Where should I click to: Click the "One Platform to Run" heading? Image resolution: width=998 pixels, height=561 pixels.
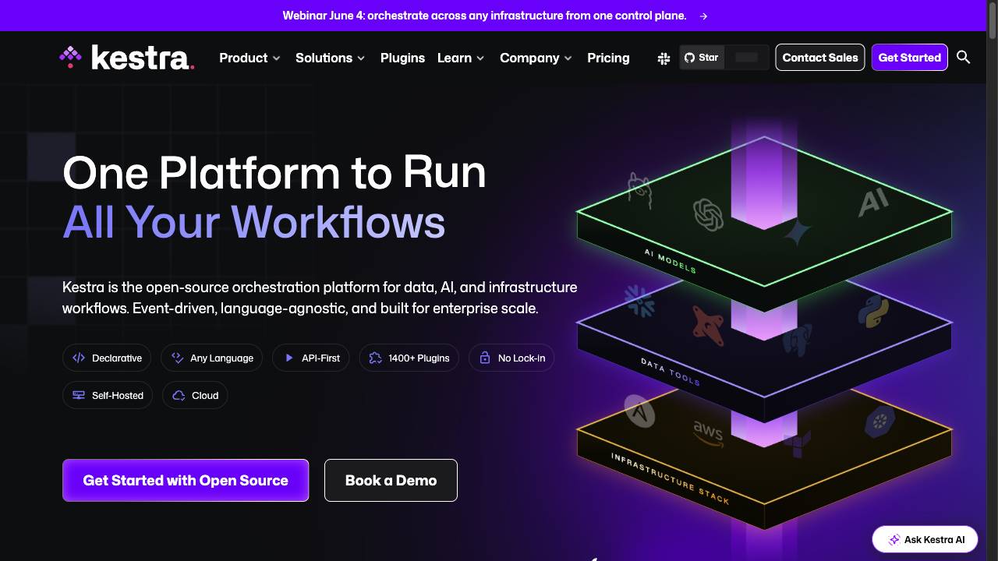coord(274,172)
